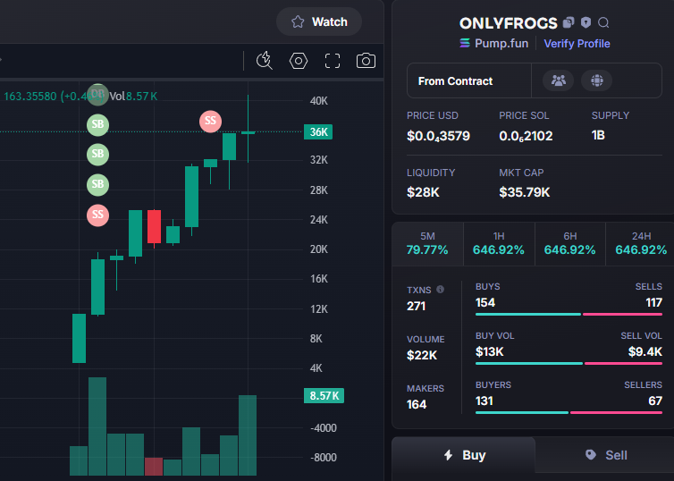This screenshot has width=674, height=481.
Task: Click the red candlestick on the chart
Action: click(154, 226)
